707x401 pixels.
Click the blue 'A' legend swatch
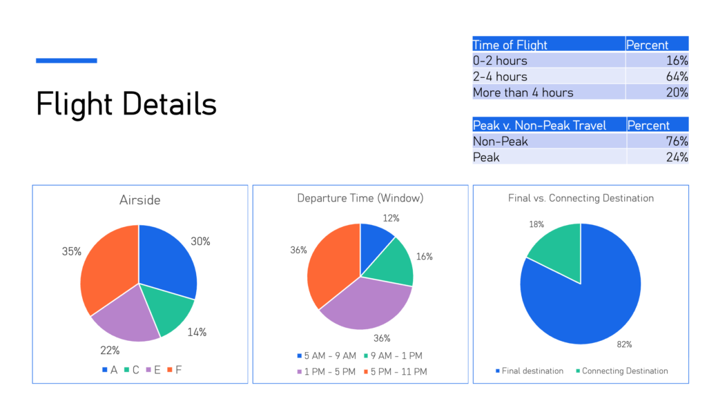click(x=105, y=370)
